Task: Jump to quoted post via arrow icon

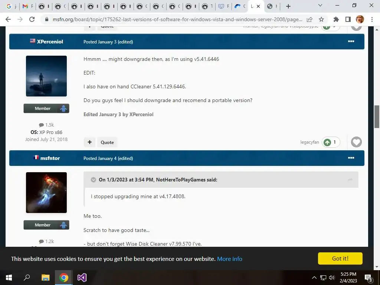Action: (350, 180)
